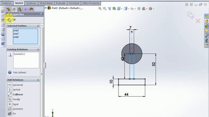Viewport: 209px width, 117px height.
Task: Collapse the Selected Entities section
Action: click(38, 26)
